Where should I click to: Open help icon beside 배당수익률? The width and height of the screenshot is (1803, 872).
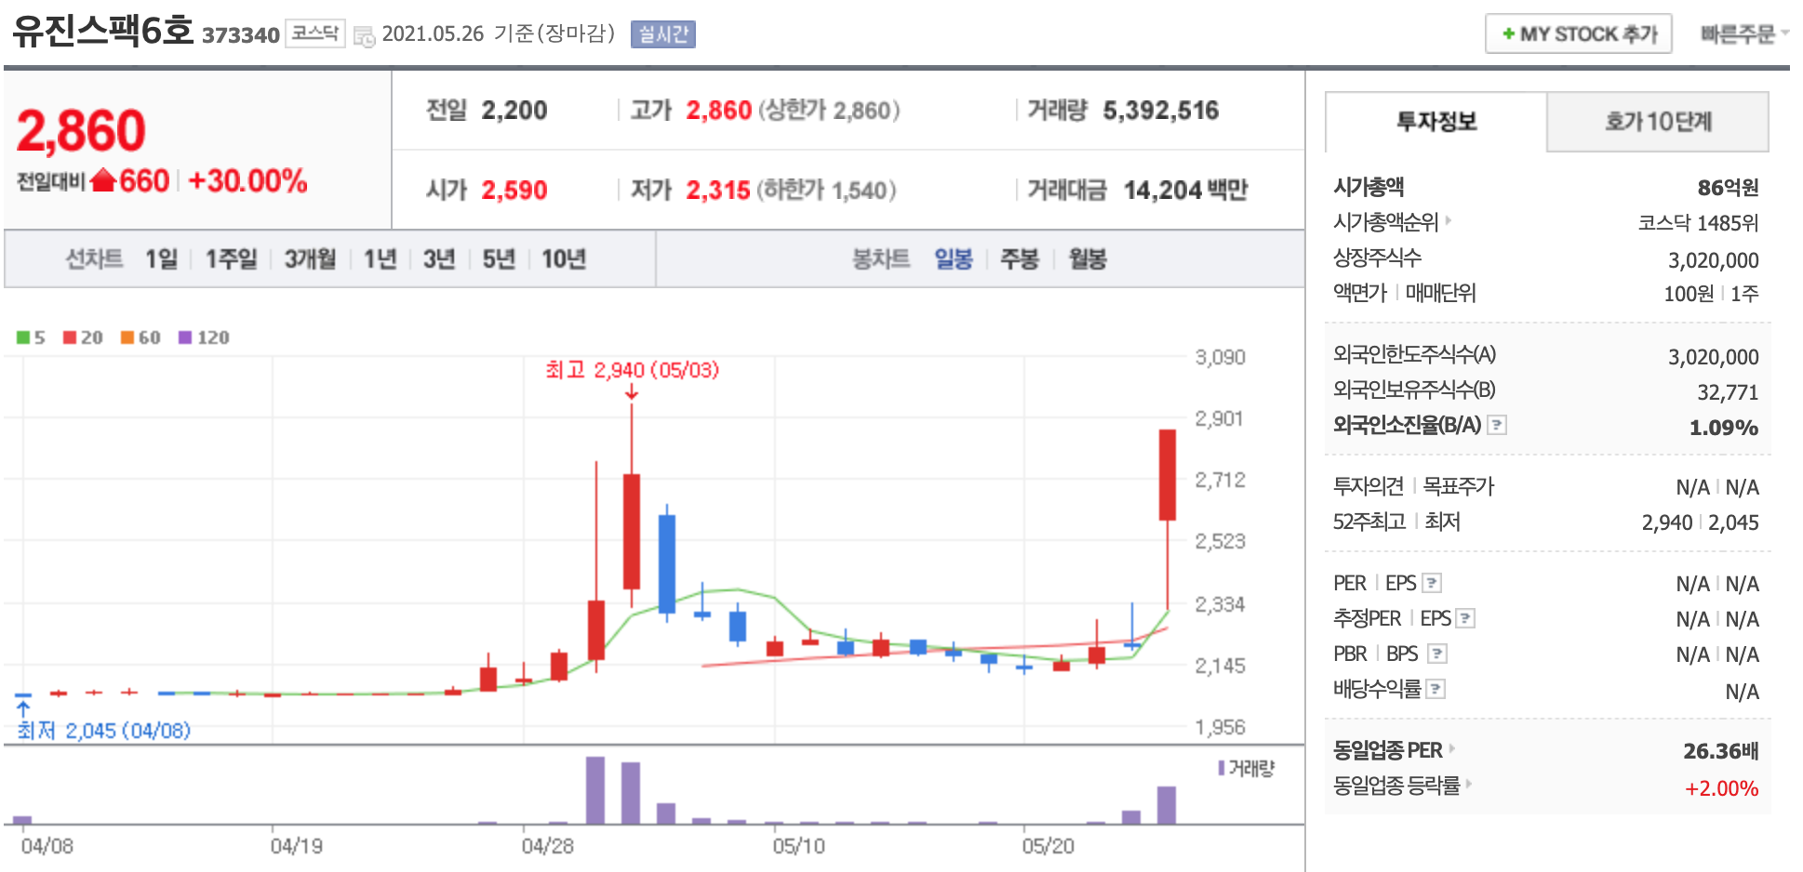(x=1436, y=689)
